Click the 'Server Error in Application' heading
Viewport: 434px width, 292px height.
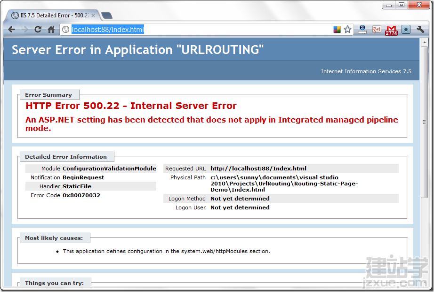[x=137, y=50]
